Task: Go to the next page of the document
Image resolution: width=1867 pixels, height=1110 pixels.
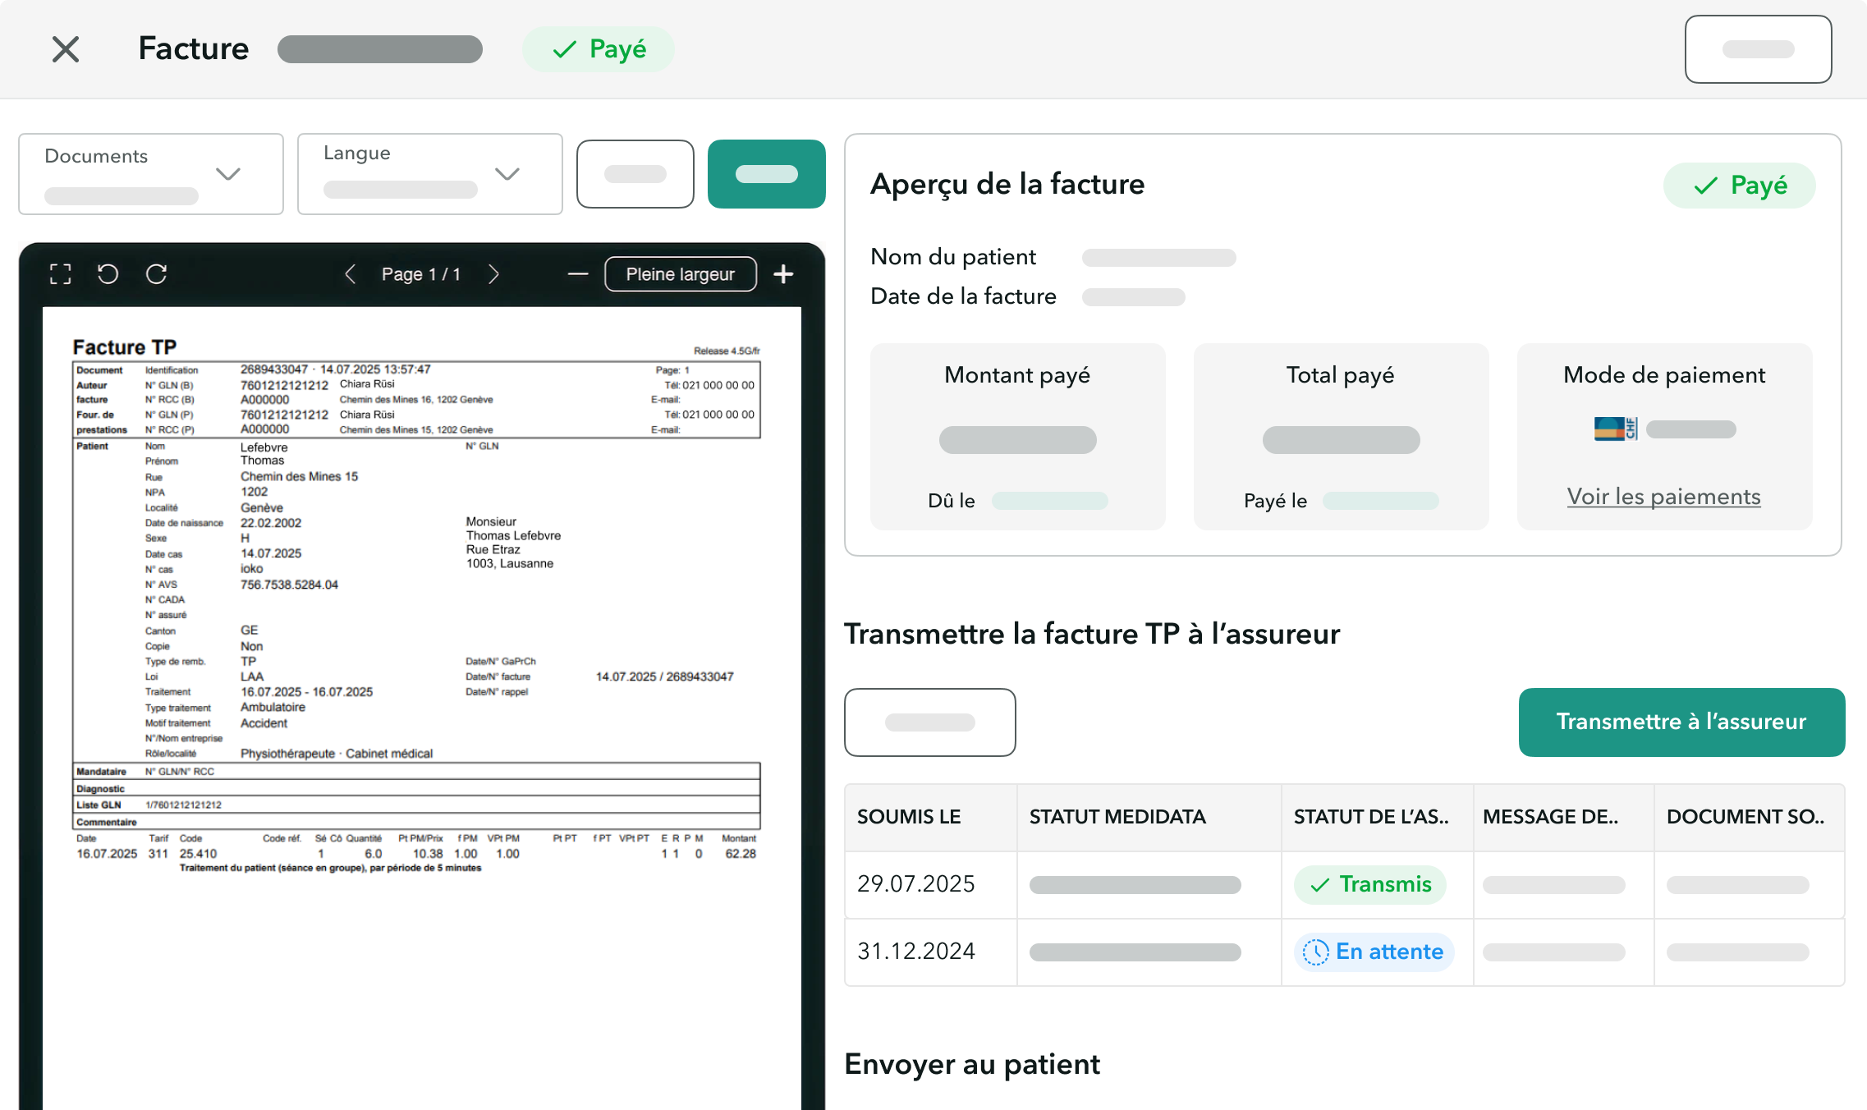Action: pos(493,274)
